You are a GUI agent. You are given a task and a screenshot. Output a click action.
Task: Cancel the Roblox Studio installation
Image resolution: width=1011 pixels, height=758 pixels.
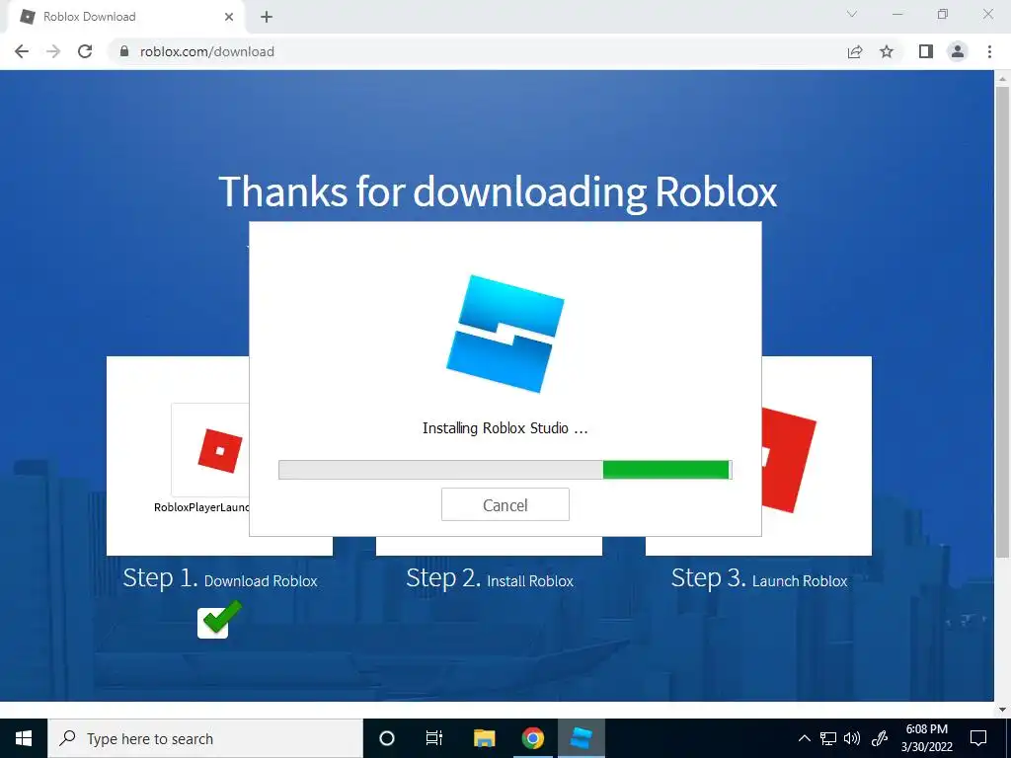505,504
